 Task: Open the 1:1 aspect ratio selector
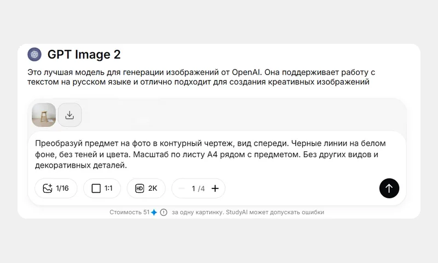(x=102, y=188)
